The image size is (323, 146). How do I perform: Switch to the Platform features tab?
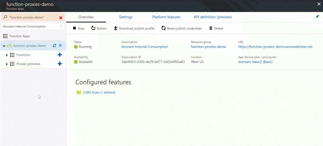click(x=166, y=17)
